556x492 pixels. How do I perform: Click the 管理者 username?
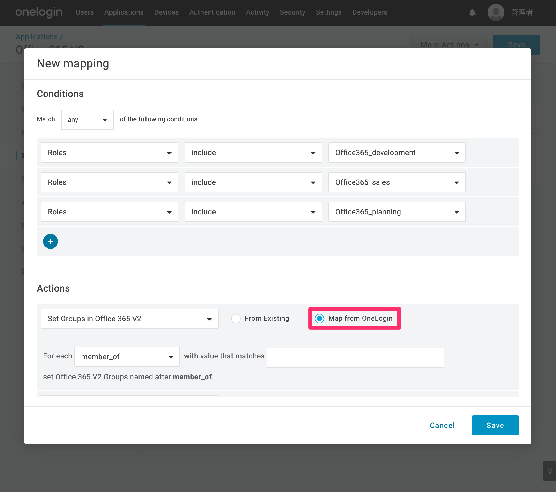522,12
